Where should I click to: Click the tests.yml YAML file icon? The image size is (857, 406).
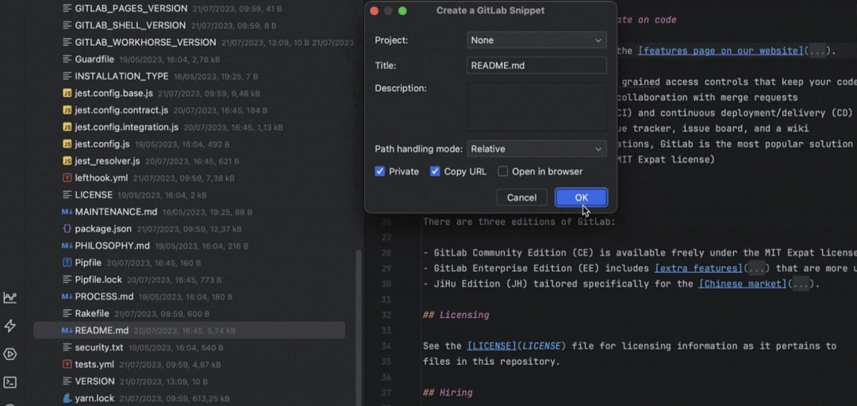click(x=67, y=365)
